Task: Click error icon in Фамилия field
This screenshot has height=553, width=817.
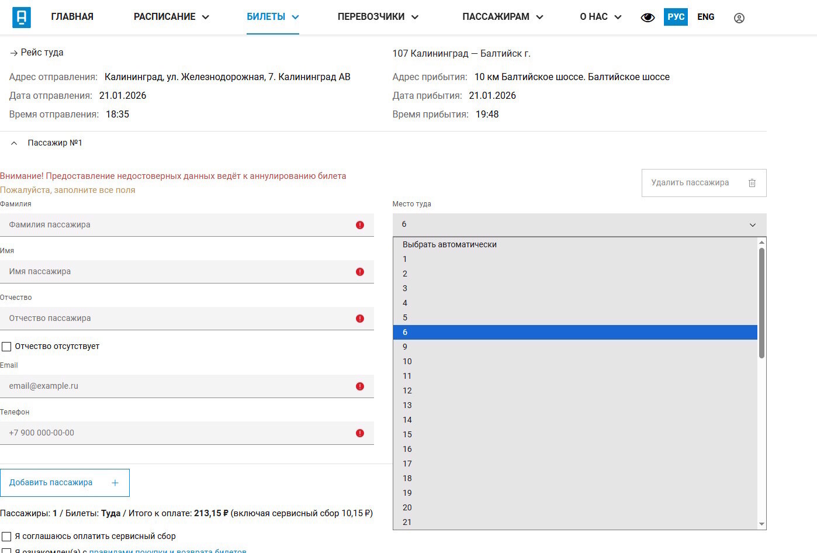Action: click(x=360, y=225)
